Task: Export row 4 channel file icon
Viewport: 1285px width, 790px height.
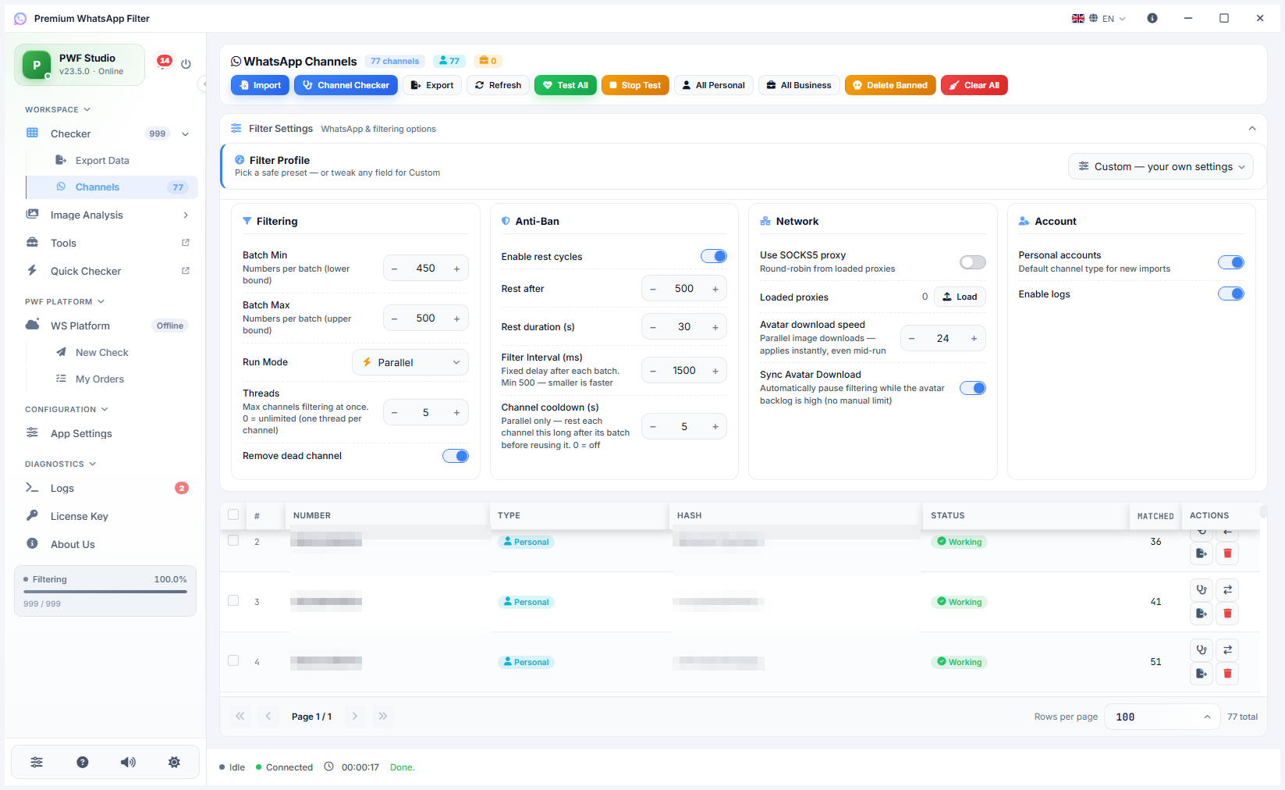Action: pyautogui.click(x=1202, y=674)
